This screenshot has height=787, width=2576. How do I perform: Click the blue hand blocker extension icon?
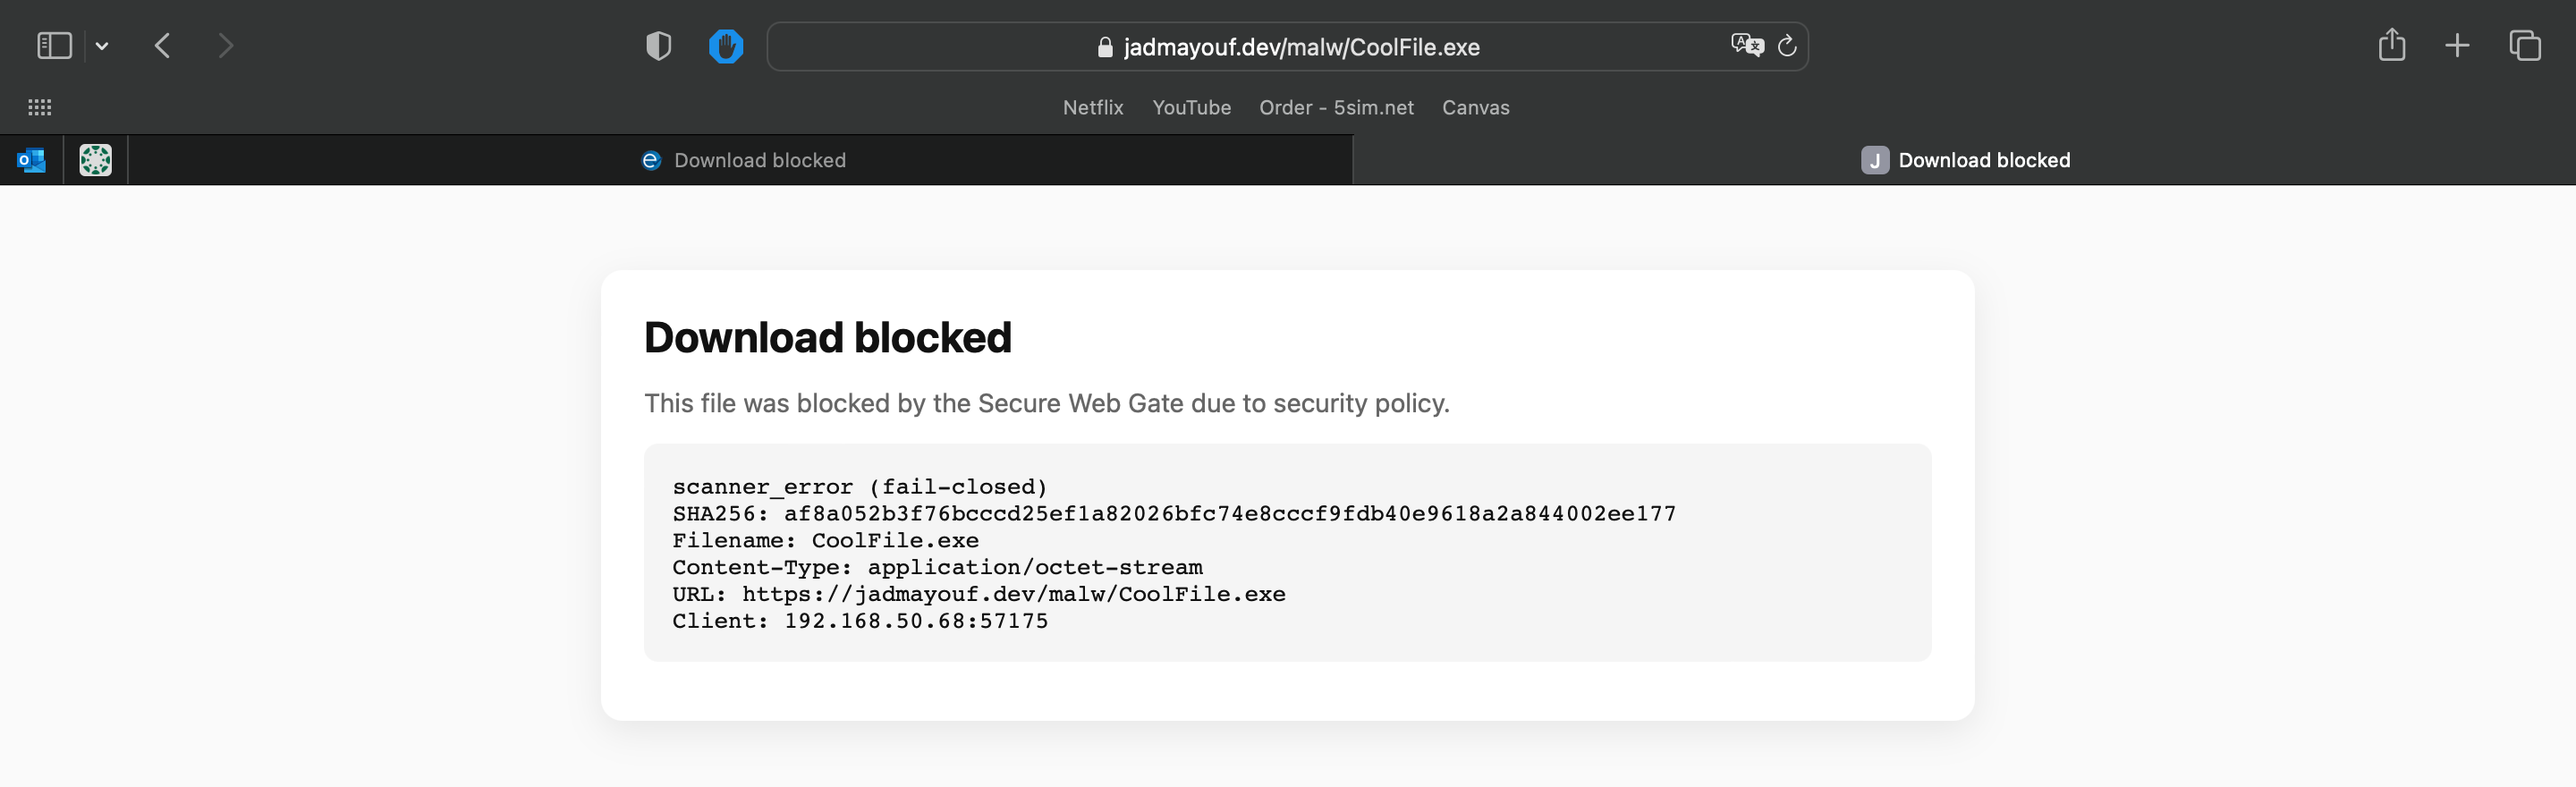point(725,46)
